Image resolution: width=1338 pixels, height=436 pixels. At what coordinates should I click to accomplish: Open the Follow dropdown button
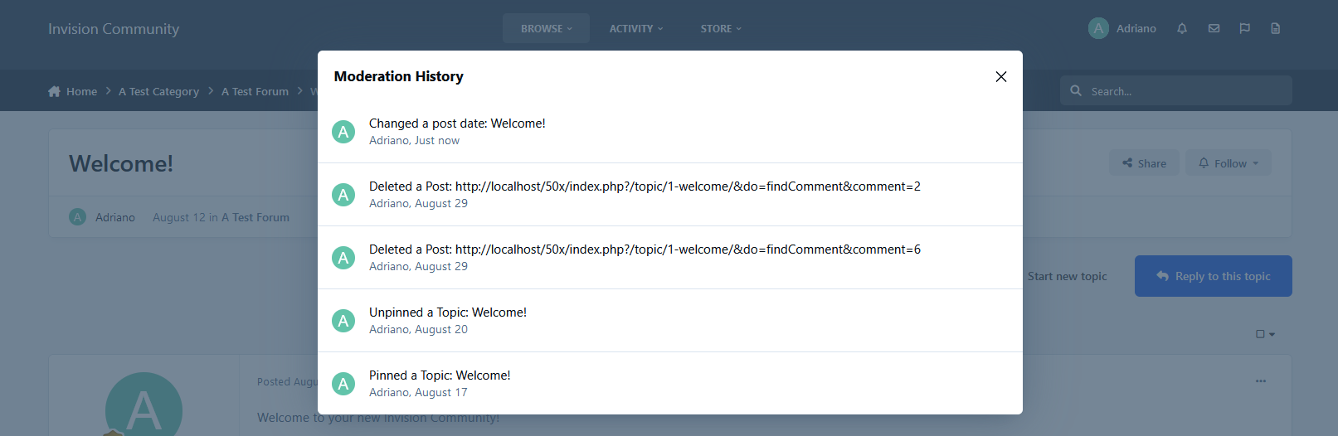[x=1228, y=163]
